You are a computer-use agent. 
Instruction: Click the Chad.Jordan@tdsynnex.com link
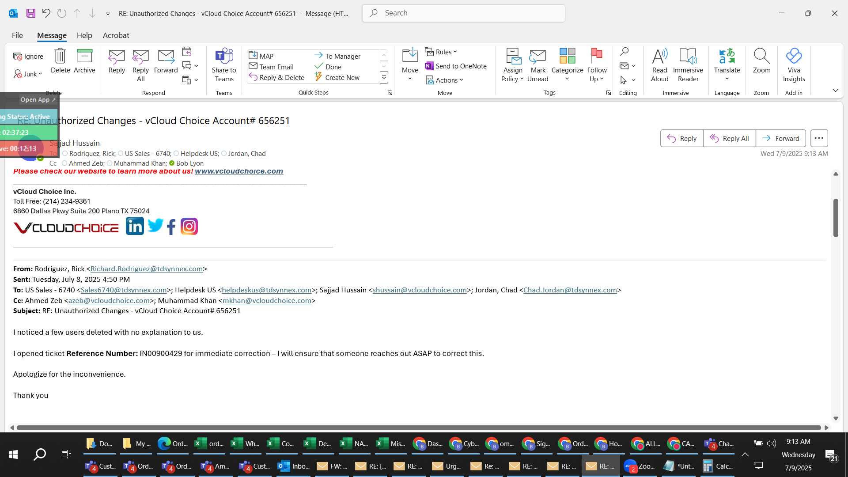tap(570, 290)
